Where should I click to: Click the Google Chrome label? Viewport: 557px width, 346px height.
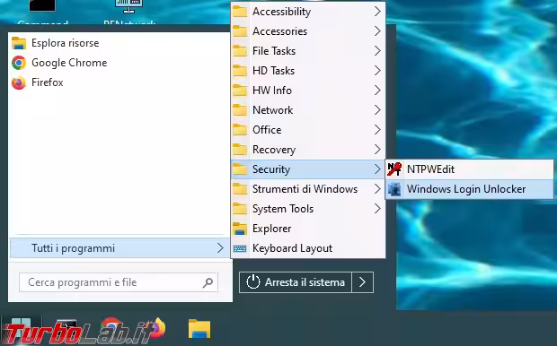click(69, 63)
